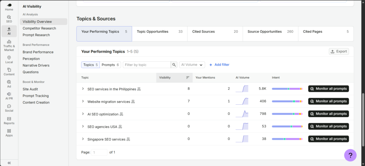The height and width of the screenshot is (166, 365).
Task: Open the purple help question mark button
Action: [x=350, y=155]
